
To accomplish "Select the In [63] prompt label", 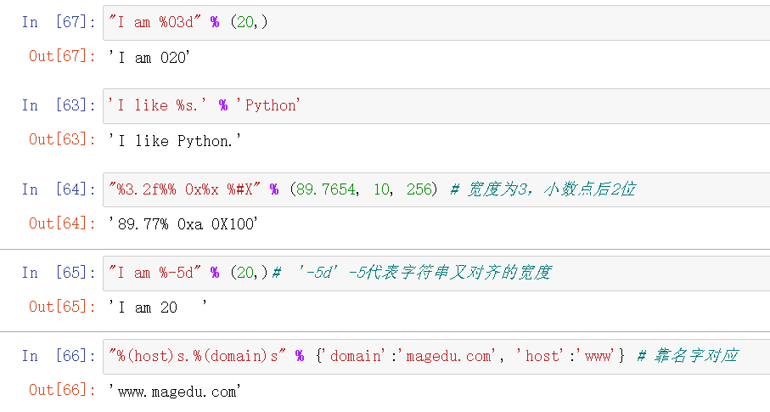I will [59, 106].
